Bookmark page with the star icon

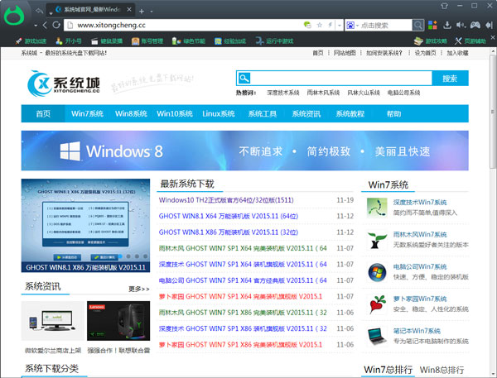[x=320, y=25]
